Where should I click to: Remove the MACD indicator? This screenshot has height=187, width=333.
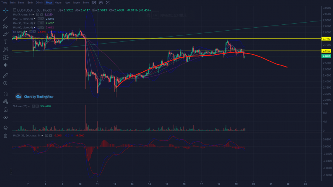click(50, 135)
